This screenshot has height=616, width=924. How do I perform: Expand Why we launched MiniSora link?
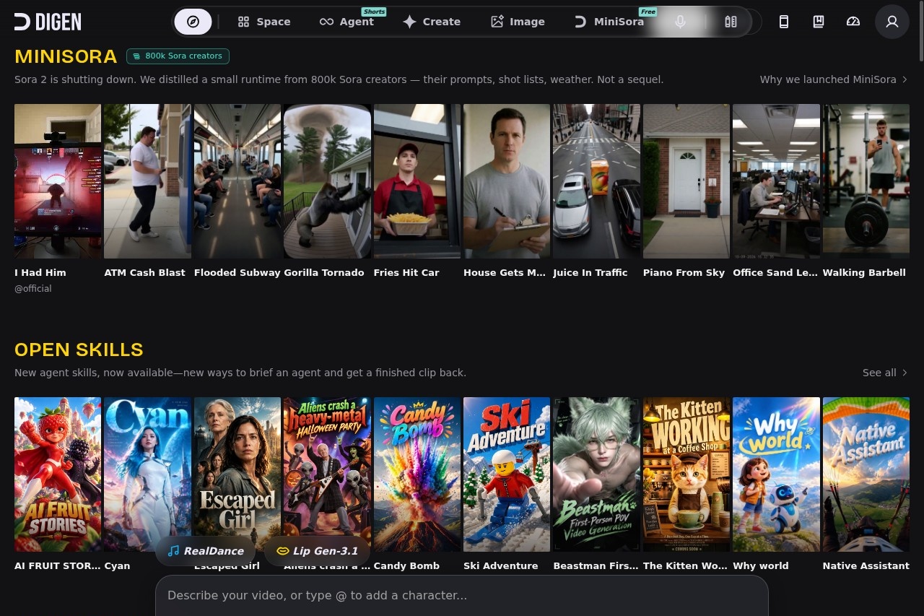point(834,79)
